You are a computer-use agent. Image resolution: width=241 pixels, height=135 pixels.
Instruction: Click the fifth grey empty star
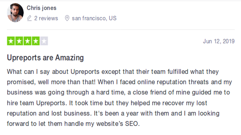tap(44, 41)
